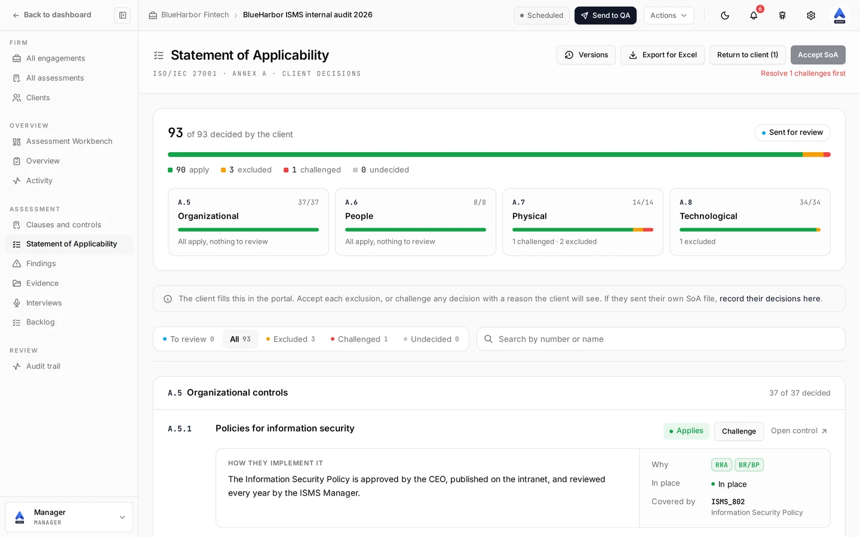Open the A.8 Technological card
Screen dimensions: 860x537
pyautogui.click(x=750, y=222)
